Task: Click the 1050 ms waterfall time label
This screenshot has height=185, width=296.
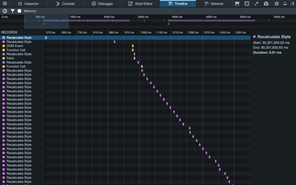Action: tap(146, 33)
